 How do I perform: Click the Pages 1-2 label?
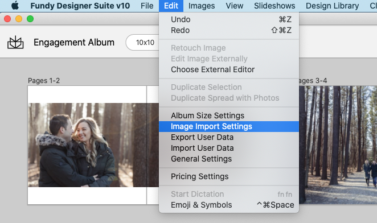click(44, 81)
